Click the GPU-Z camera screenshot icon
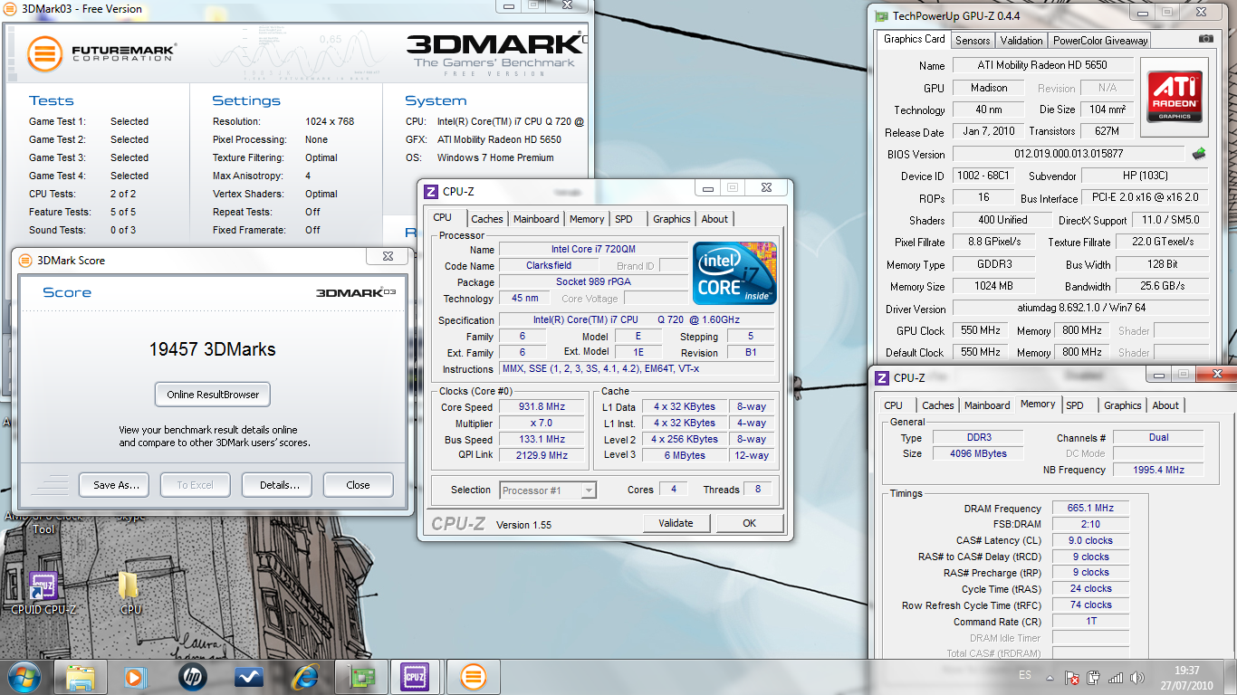The width and height of the screenshot is (1237, 695). coord(1205,39)
